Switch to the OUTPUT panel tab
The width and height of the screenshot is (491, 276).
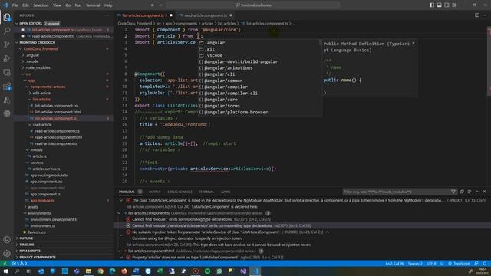click(x=154, y=192)
